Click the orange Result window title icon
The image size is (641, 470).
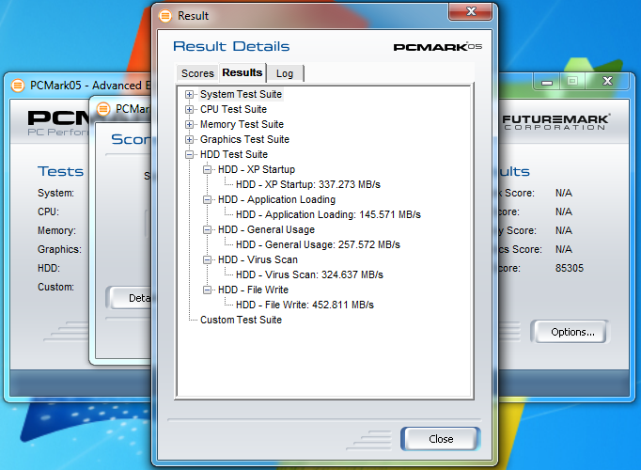tap(165, 16)
